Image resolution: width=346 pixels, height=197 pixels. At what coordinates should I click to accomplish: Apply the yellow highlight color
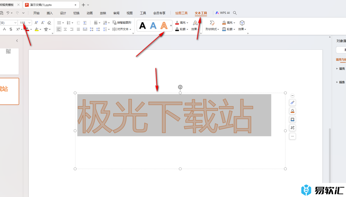37,29
